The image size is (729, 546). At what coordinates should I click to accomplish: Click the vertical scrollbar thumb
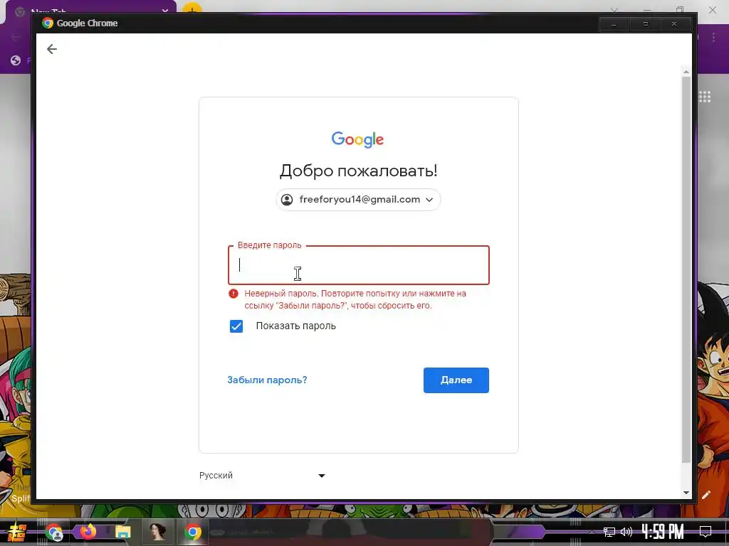point(686,269)
